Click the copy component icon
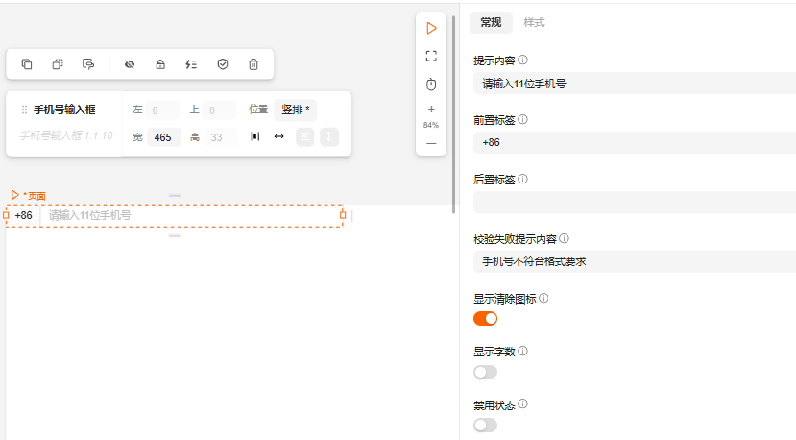 tap(26, 64)
